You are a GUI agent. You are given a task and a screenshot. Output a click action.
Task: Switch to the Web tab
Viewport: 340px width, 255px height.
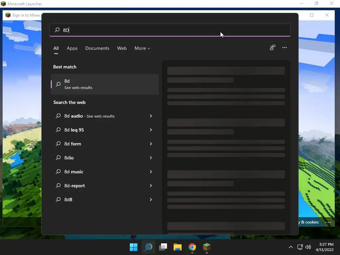click(x=122, y=48)
